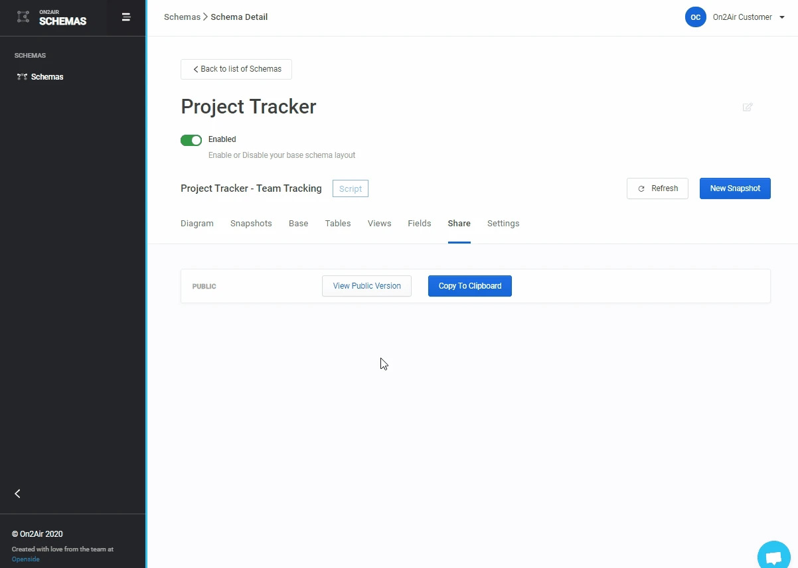Toggle the hamburger menu icon
The width and height of the screenshot is (798, 568).
(126, 17)
